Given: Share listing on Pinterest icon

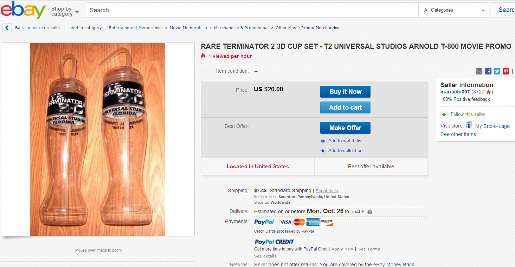Looking at the screenshot, I should 506,71.
